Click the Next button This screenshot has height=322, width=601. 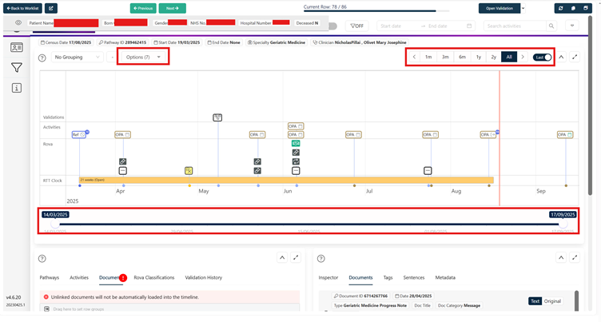[x=172, y=8]
